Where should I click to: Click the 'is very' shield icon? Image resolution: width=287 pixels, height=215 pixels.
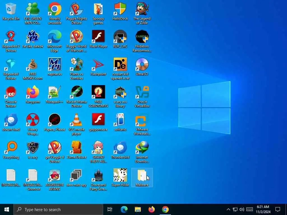click(33, 150)
